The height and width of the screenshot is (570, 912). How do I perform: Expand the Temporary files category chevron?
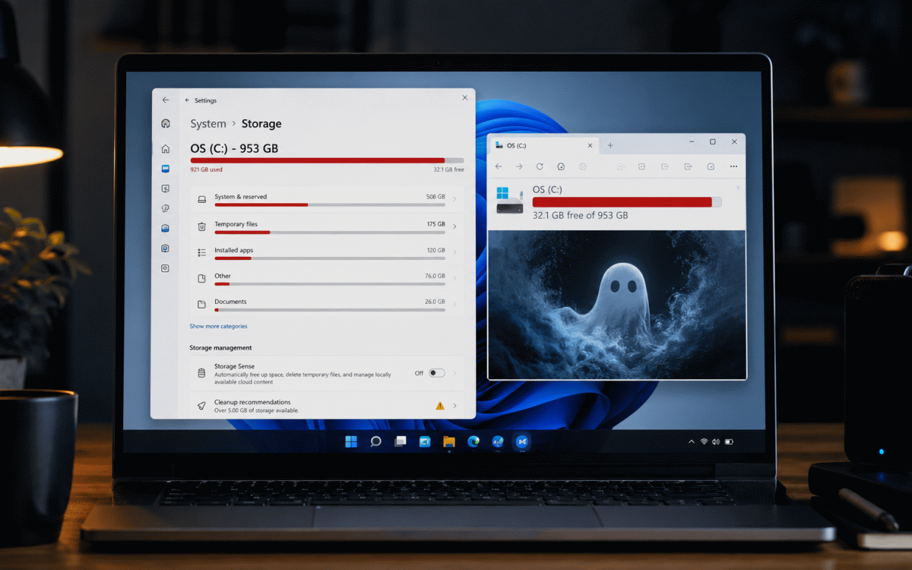coord(454,226)
